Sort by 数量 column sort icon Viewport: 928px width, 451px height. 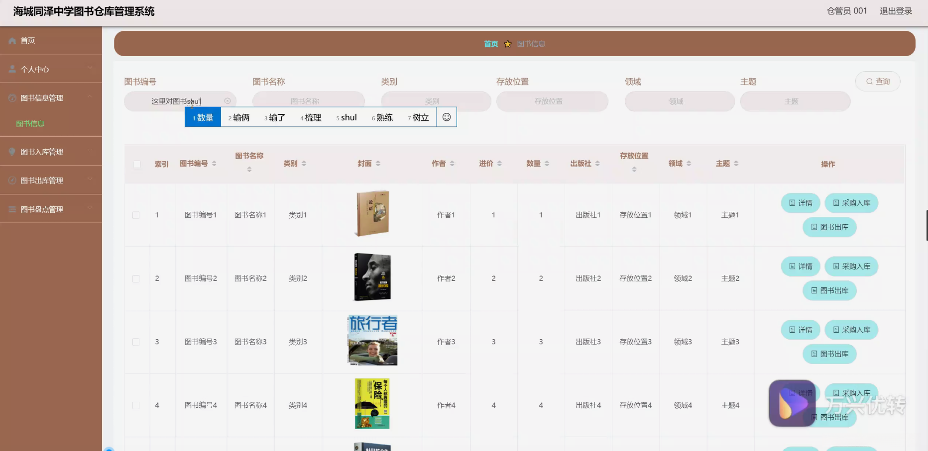547,164
